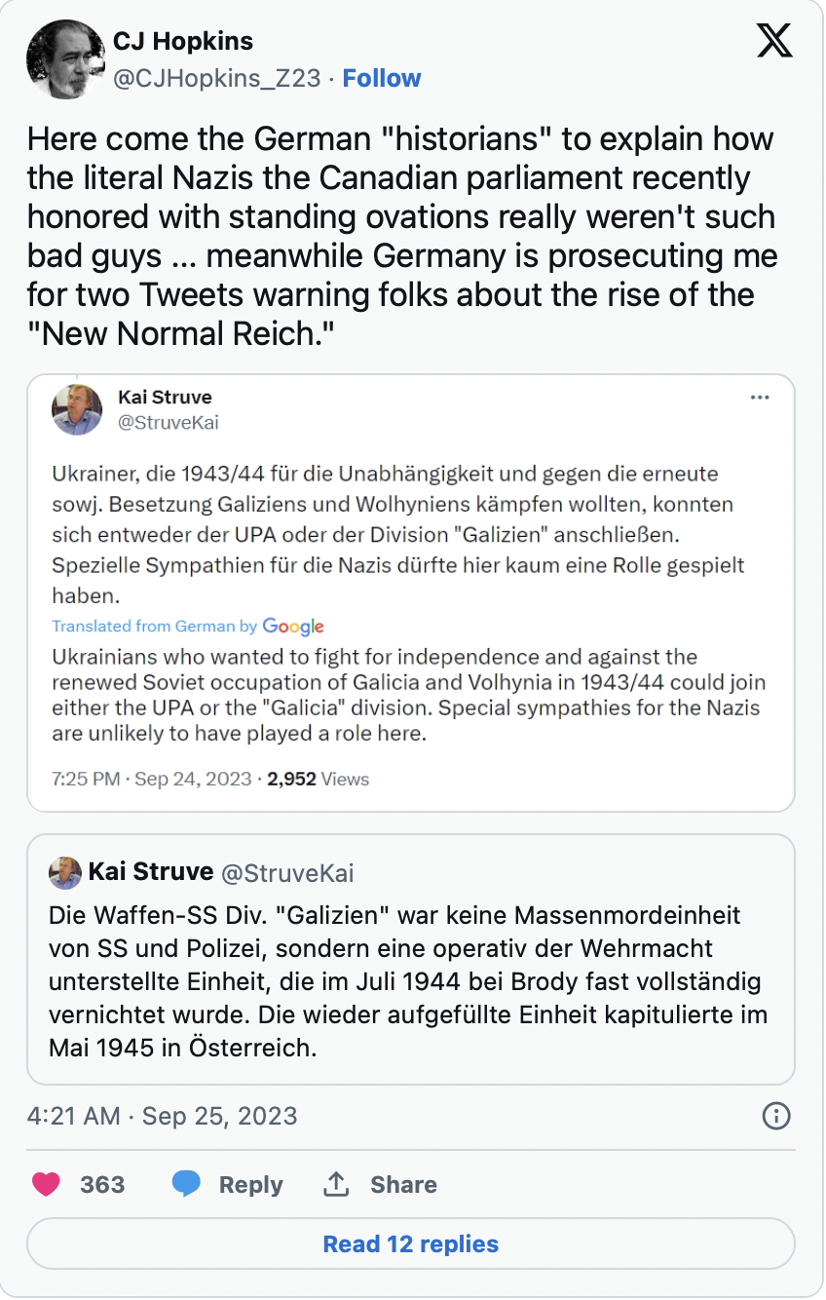Open Read 12 replies button
The width and height of the screenshot is (826, 1300).
[x=411, y=1244]
